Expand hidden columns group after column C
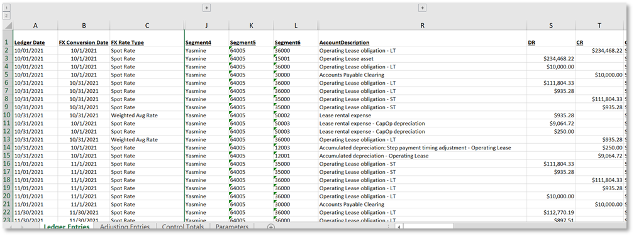Screen dimensions: 634x236 (206, 8)
